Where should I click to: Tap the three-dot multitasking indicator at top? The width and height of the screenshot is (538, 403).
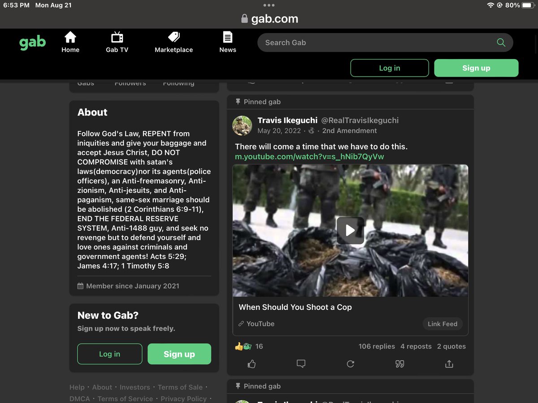pyautogui.click(x=269, y=5)
